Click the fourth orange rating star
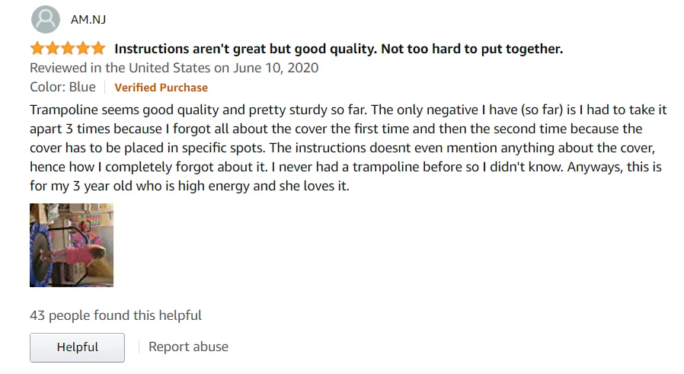Viewport: 684px width, 374px height. (x=83, y=49)
